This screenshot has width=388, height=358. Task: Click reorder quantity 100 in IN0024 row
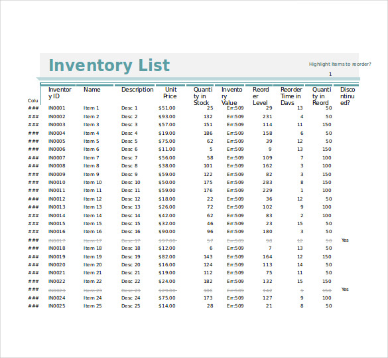coord(326,298)
